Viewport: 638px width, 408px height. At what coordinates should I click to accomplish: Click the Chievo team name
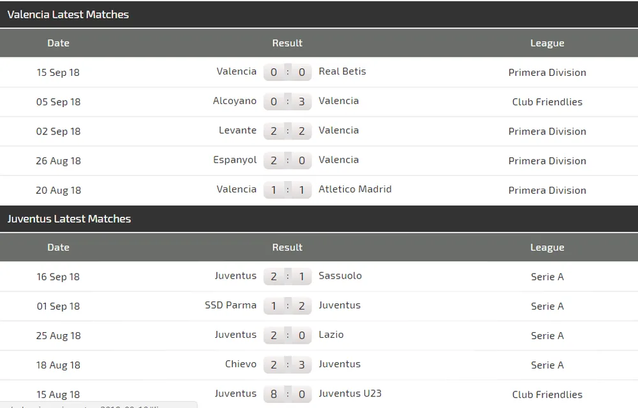(x=241, y=364)
